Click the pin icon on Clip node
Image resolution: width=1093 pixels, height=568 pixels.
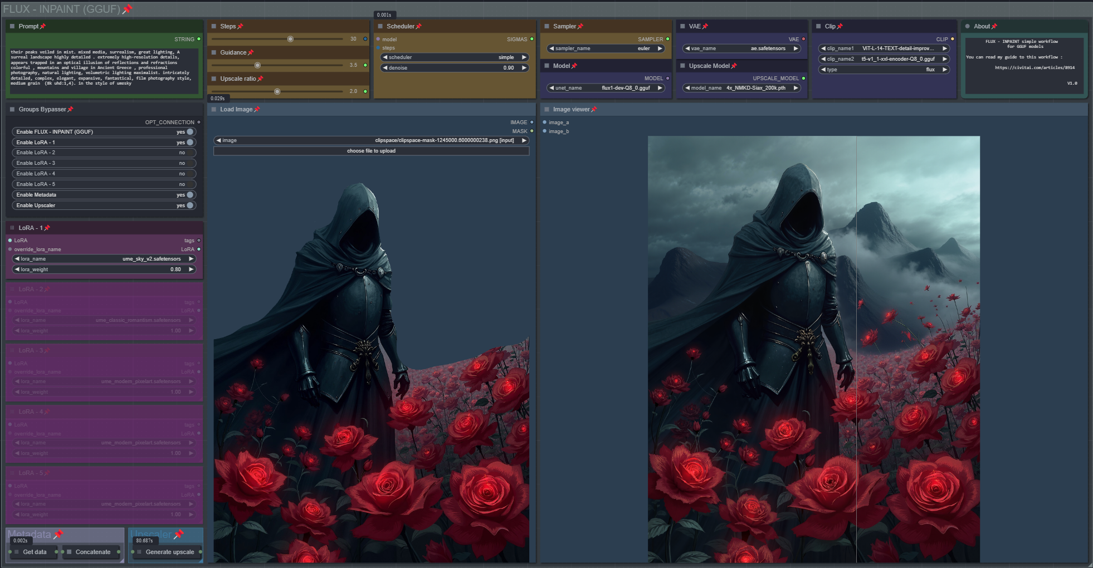pos(840,26)
